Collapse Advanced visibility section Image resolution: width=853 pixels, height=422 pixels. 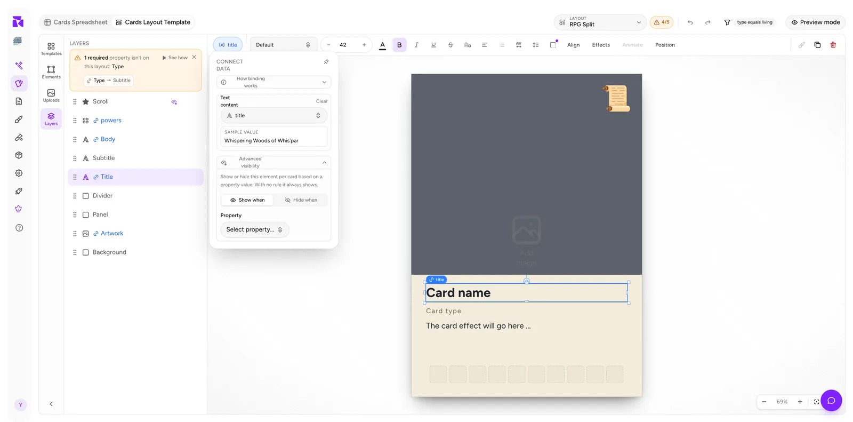click(274, 162)
